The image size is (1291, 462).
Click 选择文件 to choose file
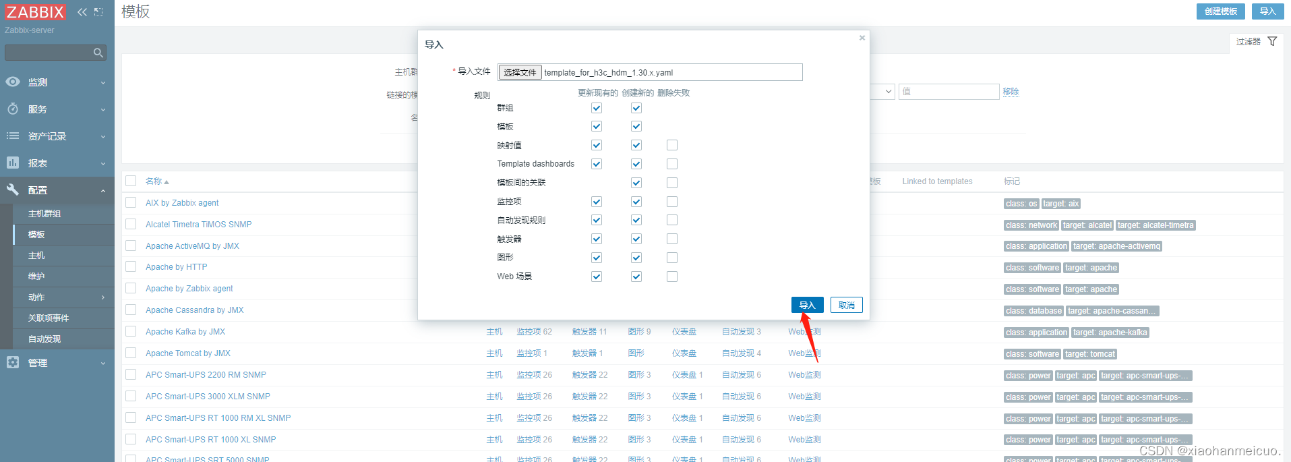coord(520,72)
